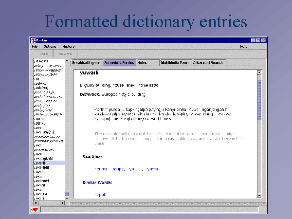Click the entry pane's scroll-down arrow

click(259, 195)
